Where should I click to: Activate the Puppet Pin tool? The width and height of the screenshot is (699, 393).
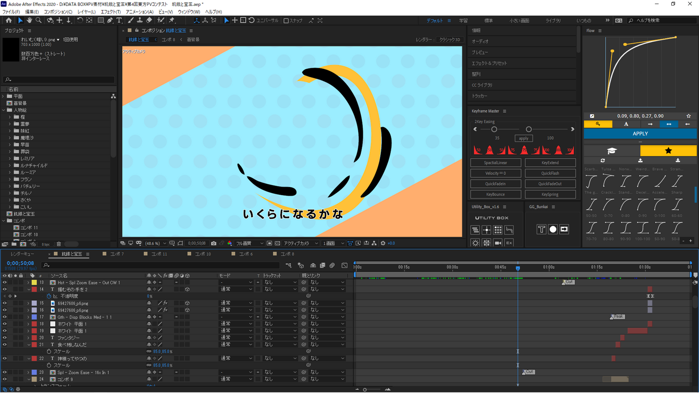tap(172, 20)
